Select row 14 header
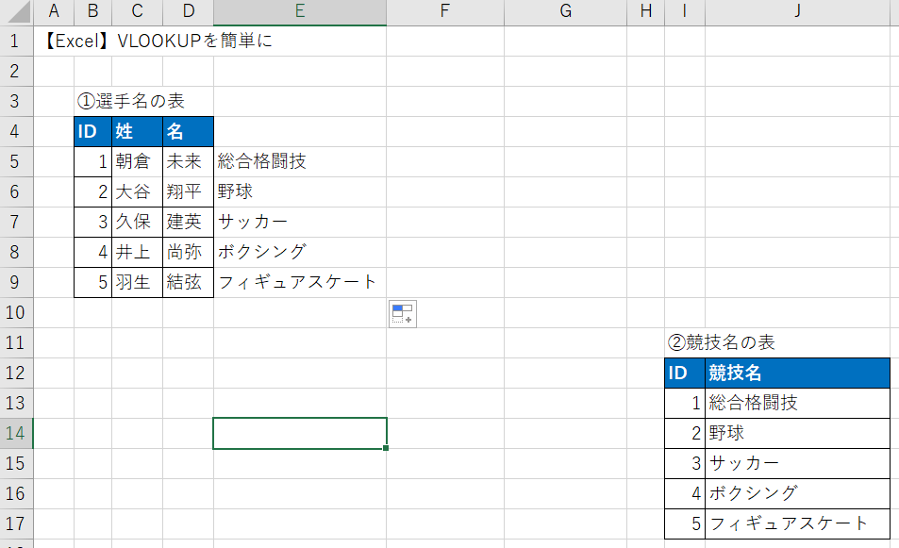Image resolution: width=899 pixels, height=548 pixels. 16,433
